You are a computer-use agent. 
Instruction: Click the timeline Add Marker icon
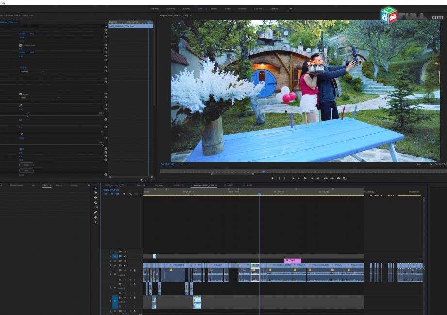pos(124,194)
